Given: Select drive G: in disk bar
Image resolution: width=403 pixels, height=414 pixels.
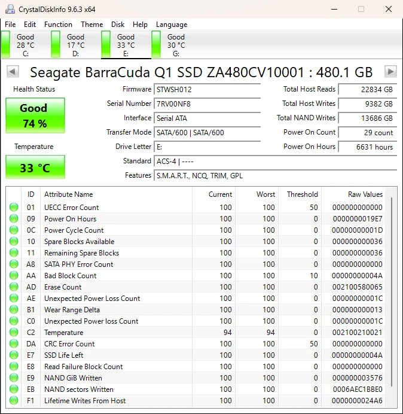Looking at the screenshot, I should pos(176,45).
